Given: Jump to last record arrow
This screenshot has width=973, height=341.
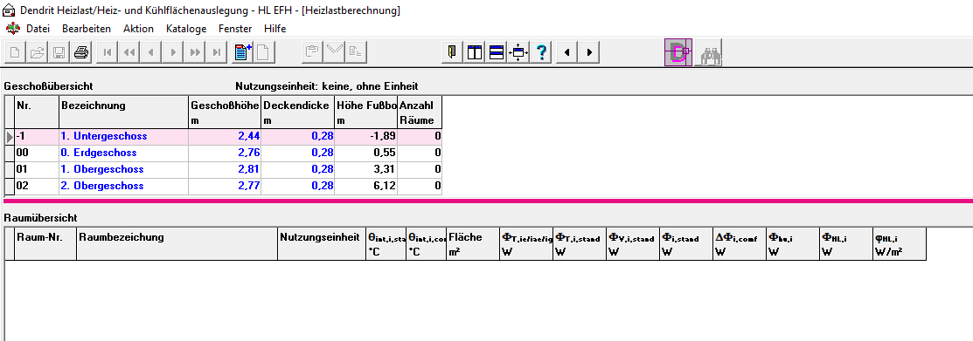Looking at the screenshot, I should pyautogui.click(x=216, y=52).
